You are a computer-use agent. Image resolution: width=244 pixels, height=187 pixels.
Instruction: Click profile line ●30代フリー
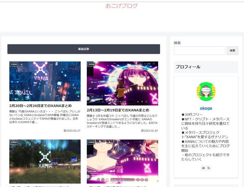192,115
